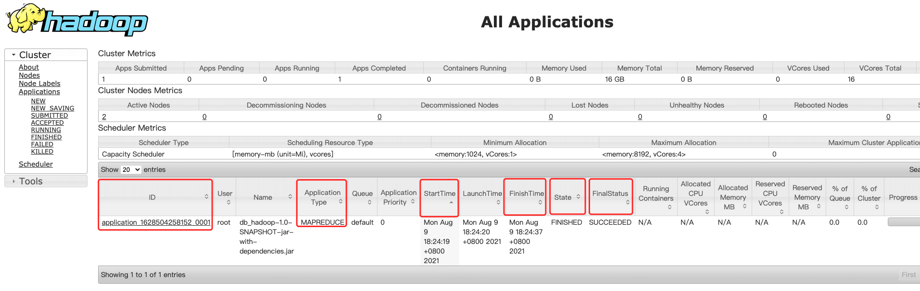920x291 pixels.
Task: Click the Unhealthy Nodes 0 link
Action: (640, 117)
